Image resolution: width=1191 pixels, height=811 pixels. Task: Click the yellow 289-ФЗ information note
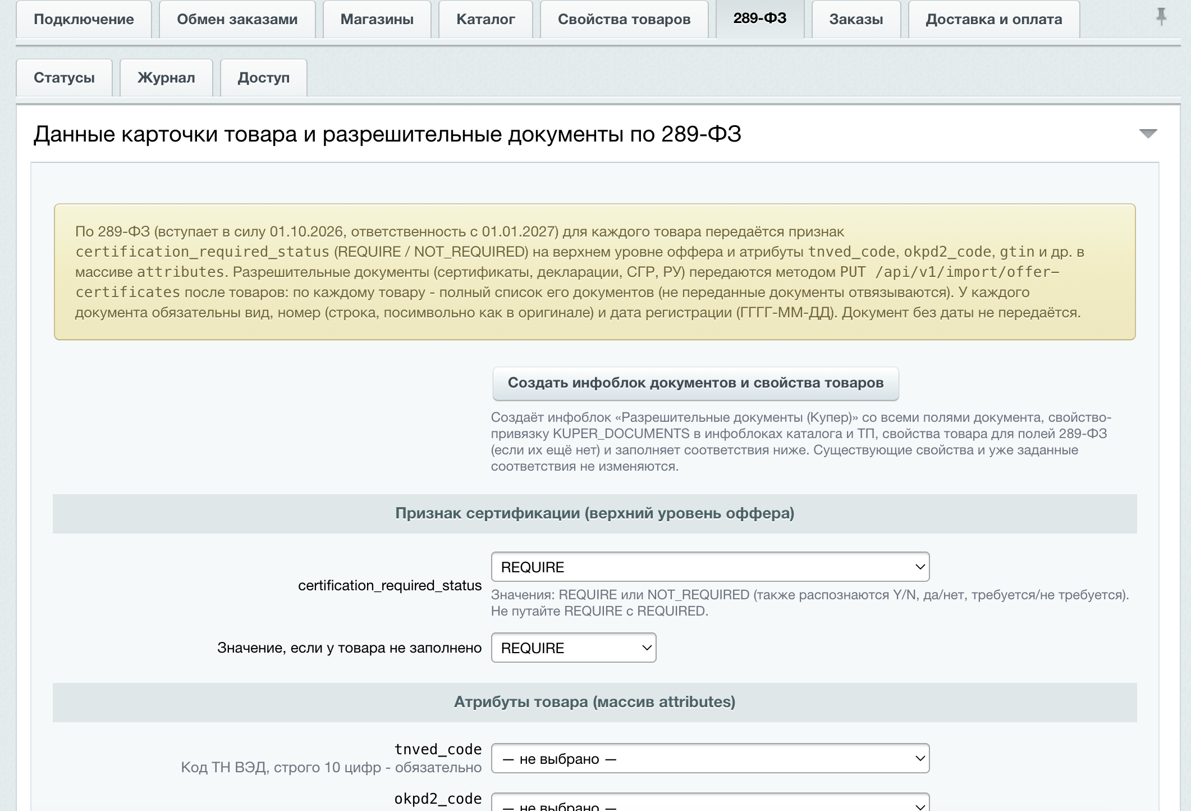point(595,272)
